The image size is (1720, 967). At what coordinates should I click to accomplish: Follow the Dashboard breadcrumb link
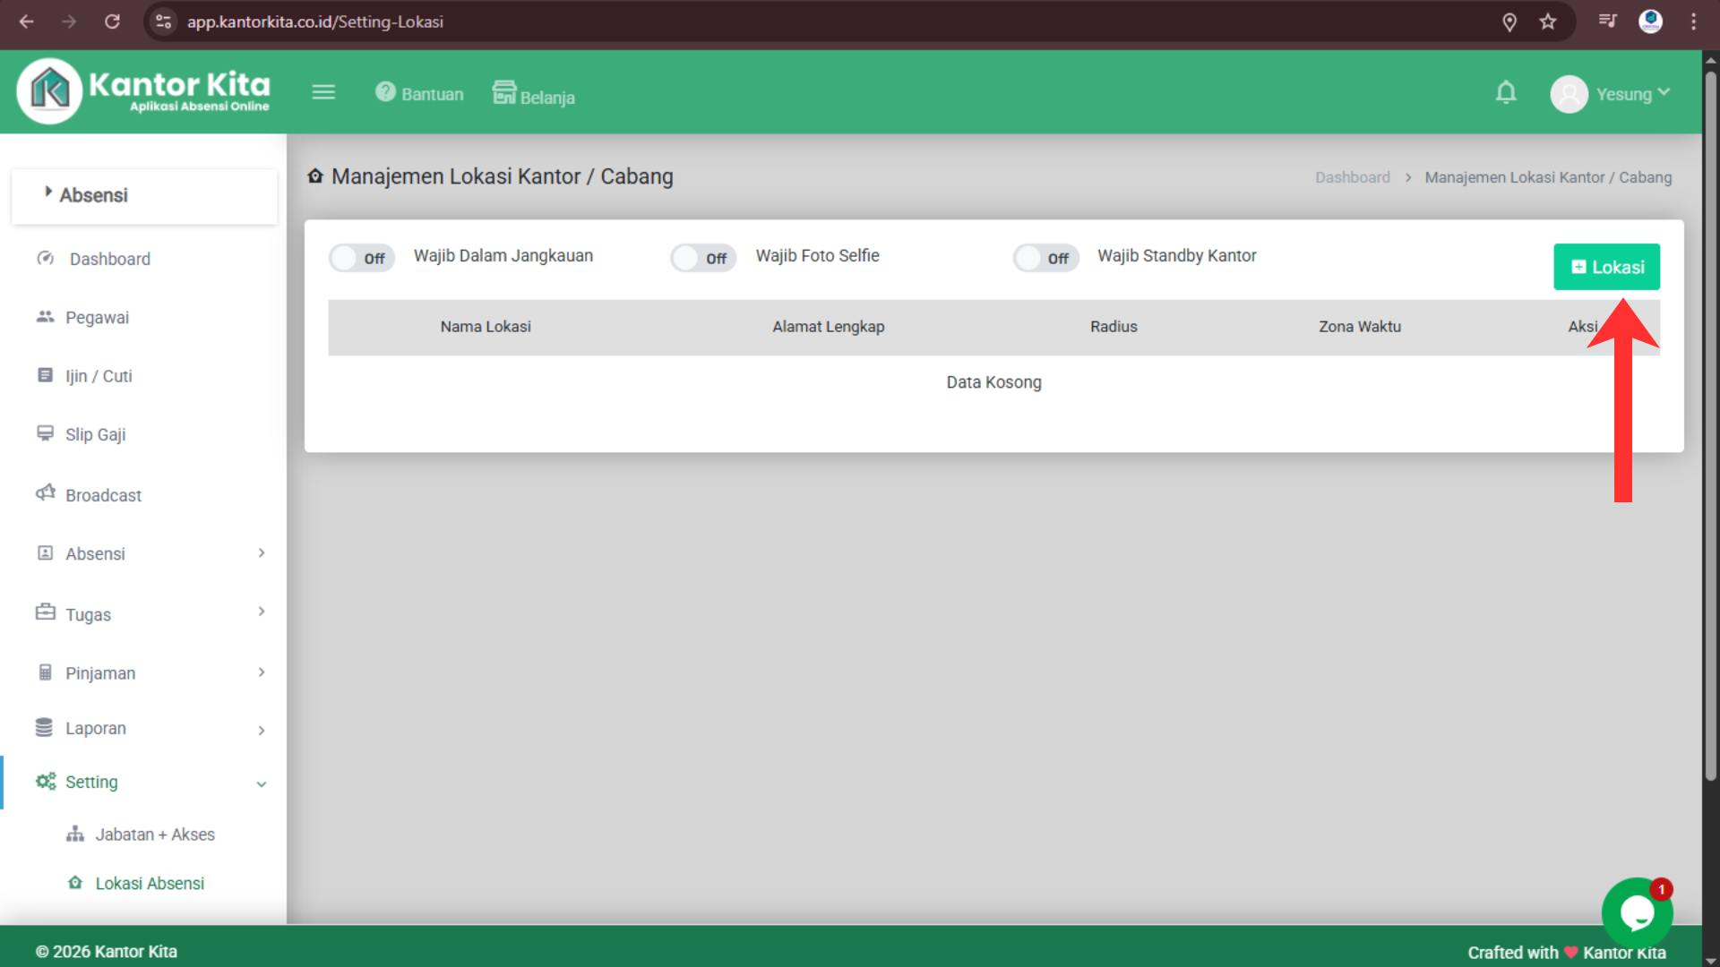[1352, 177]
